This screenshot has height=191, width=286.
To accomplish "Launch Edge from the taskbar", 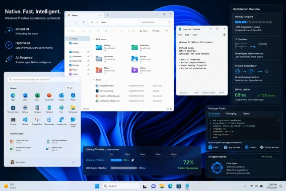I will click(170, 186).
